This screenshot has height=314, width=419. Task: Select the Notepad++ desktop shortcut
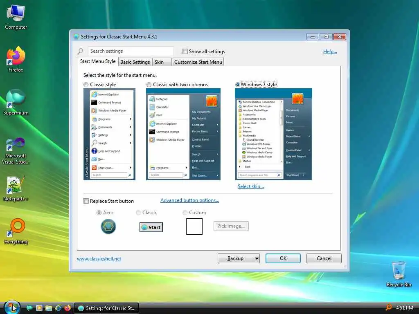click(16, 189)
